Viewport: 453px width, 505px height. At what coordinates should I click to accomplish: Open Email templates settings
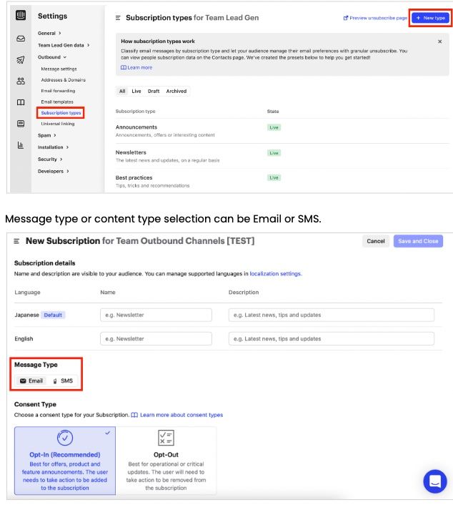coord(57,102)
